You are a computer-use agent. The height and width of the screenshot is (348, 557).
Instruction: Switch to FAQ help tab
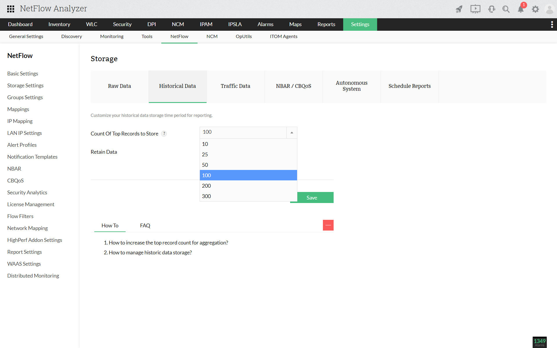pos(145,225)
